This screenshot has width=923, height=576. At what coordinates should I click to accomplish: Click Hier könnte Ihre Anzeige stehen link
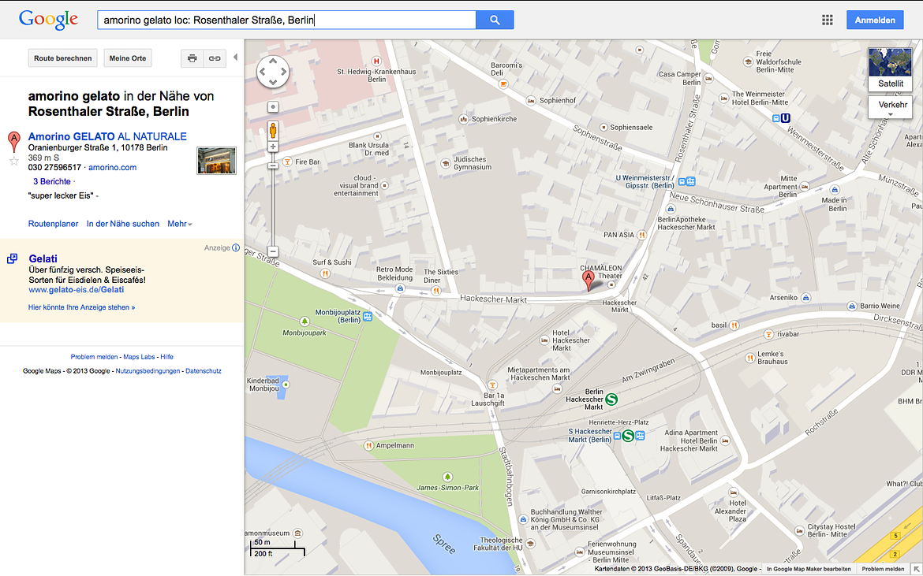(82, 307)
